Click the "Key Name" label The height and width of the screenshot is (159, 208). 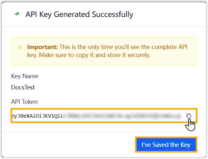pos(25,76)
